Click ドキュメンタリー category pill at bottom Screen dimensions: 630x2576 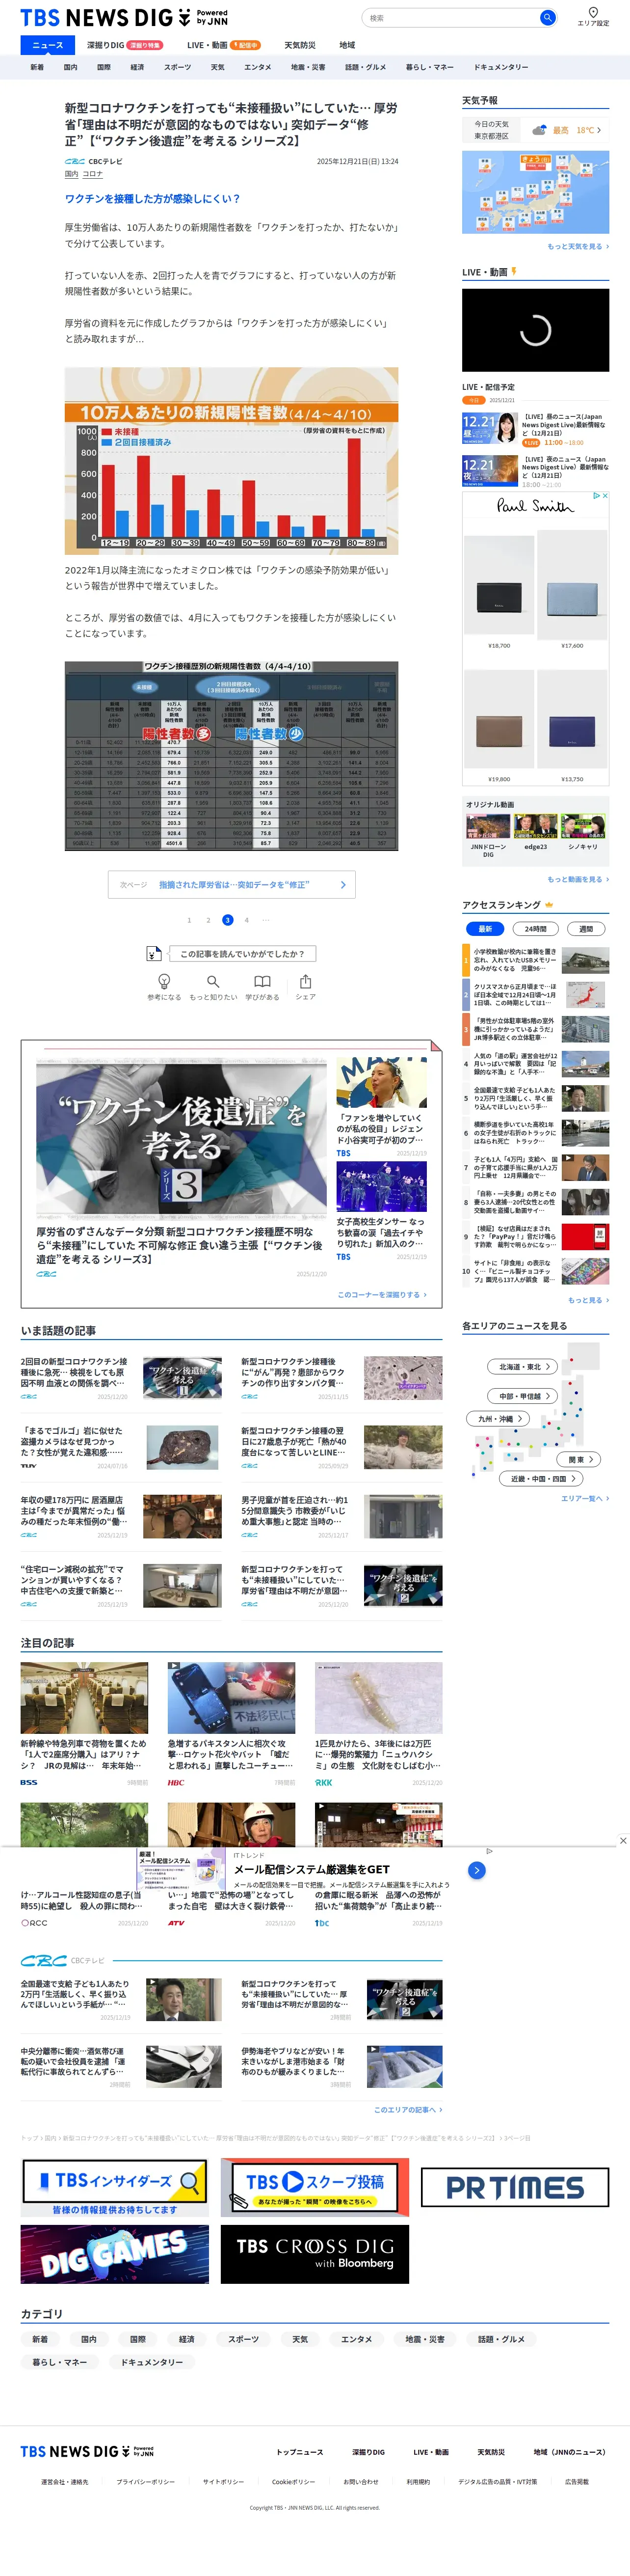[x=152, y=2361]
